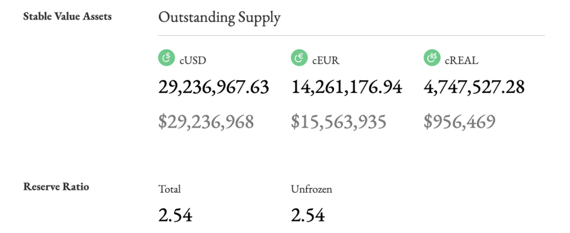Click the cEUR dollar value $15,563,935
Screen dimensions: 570x233
click(x=338, y=121)
